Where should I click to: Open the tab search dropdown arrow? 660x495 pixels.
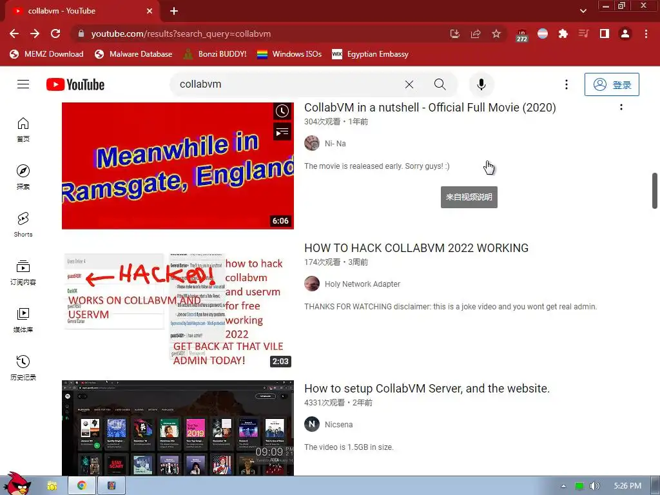[x=583, y=11]
